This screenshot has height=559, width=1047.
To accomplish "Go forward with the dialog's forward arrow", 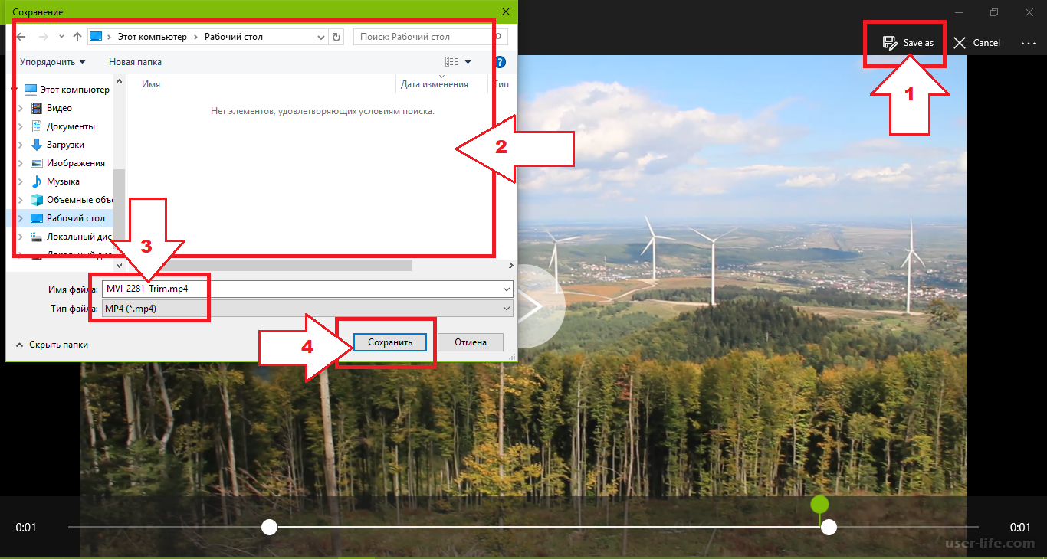I will [44, 37].
